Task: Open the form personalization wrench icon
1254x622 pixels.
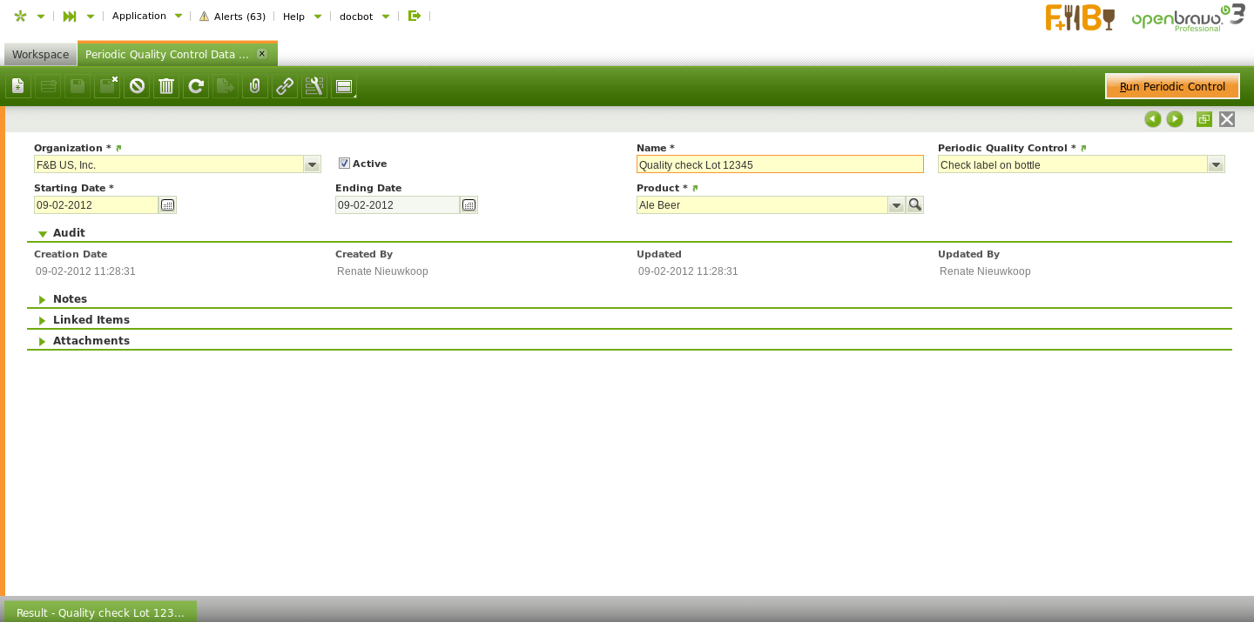Action: click(x=314, y=86)
